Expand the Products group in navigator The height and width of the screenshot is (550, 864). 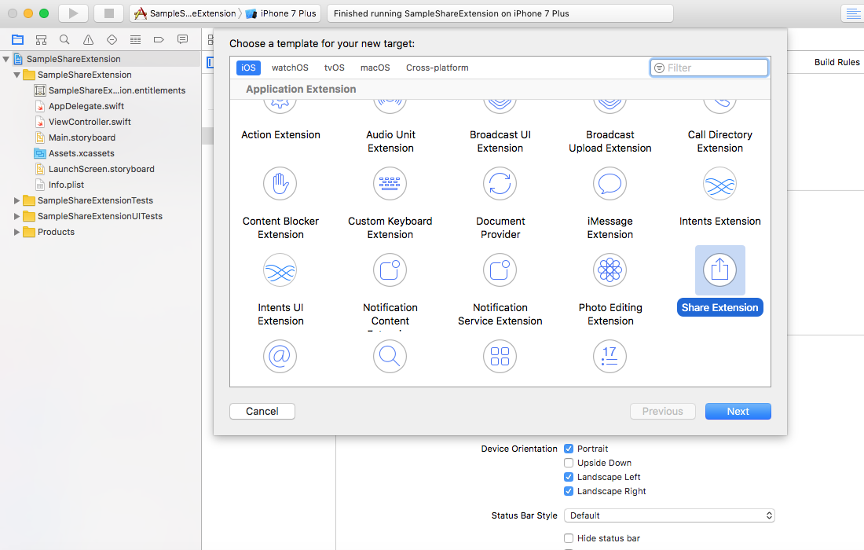pos(16,231)
